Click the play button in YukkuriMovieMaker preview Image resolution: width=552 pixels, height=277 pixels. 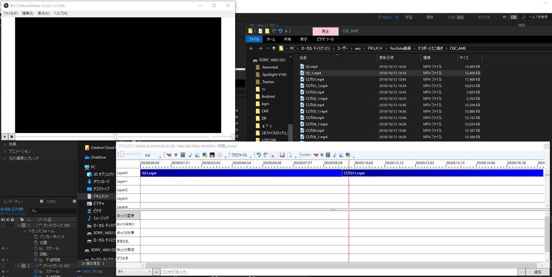point(5,137)
